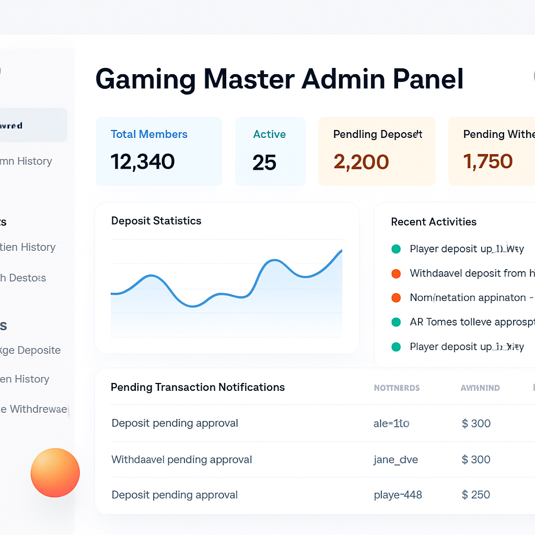Click the 'Gaming Master Admin Panel' title

coord(280,79)
